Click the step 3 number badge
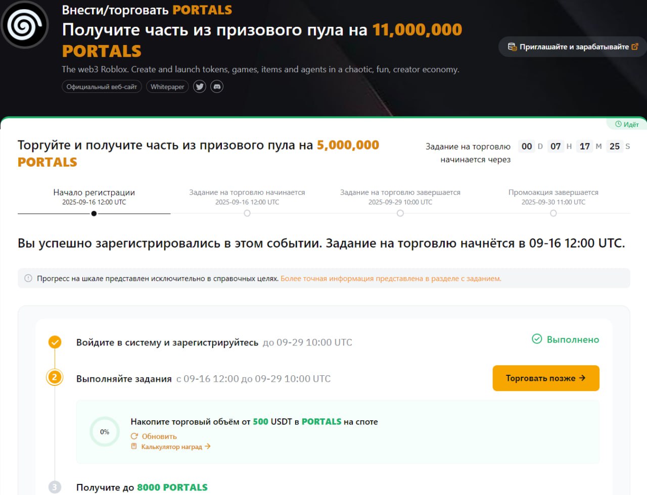 [55, 487]
